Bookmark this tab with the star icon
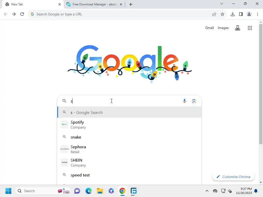This screenshot has width=263, height=197. (222, 14)
